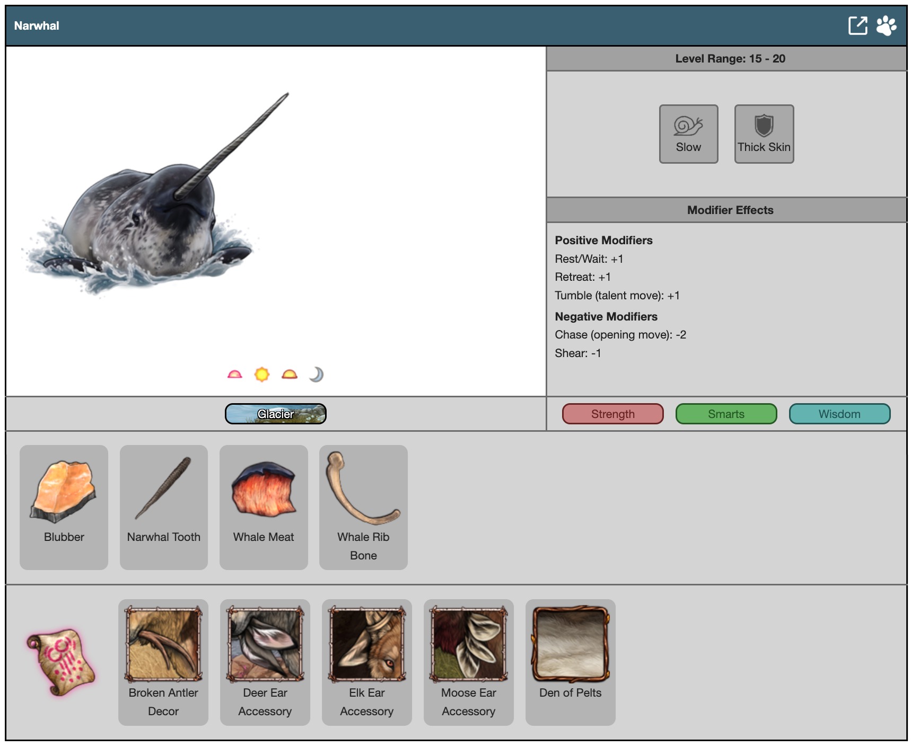The width and height of the screenshot is (911, 747).
Task: Click the paw print icon
Action: (886, 25)
